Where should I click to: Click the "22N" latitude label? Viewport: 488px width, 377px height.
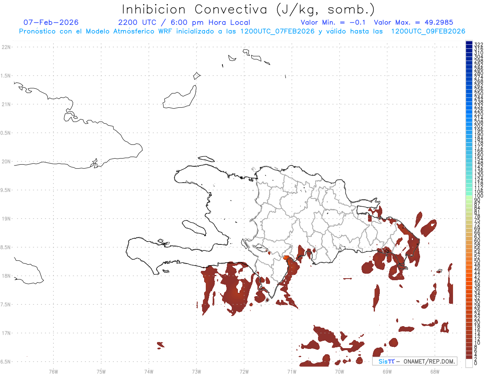[x=6, y=47]
